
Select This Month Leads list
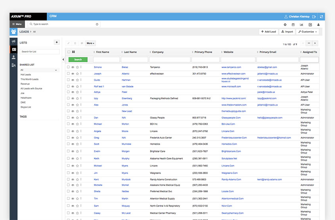[29, 79]
